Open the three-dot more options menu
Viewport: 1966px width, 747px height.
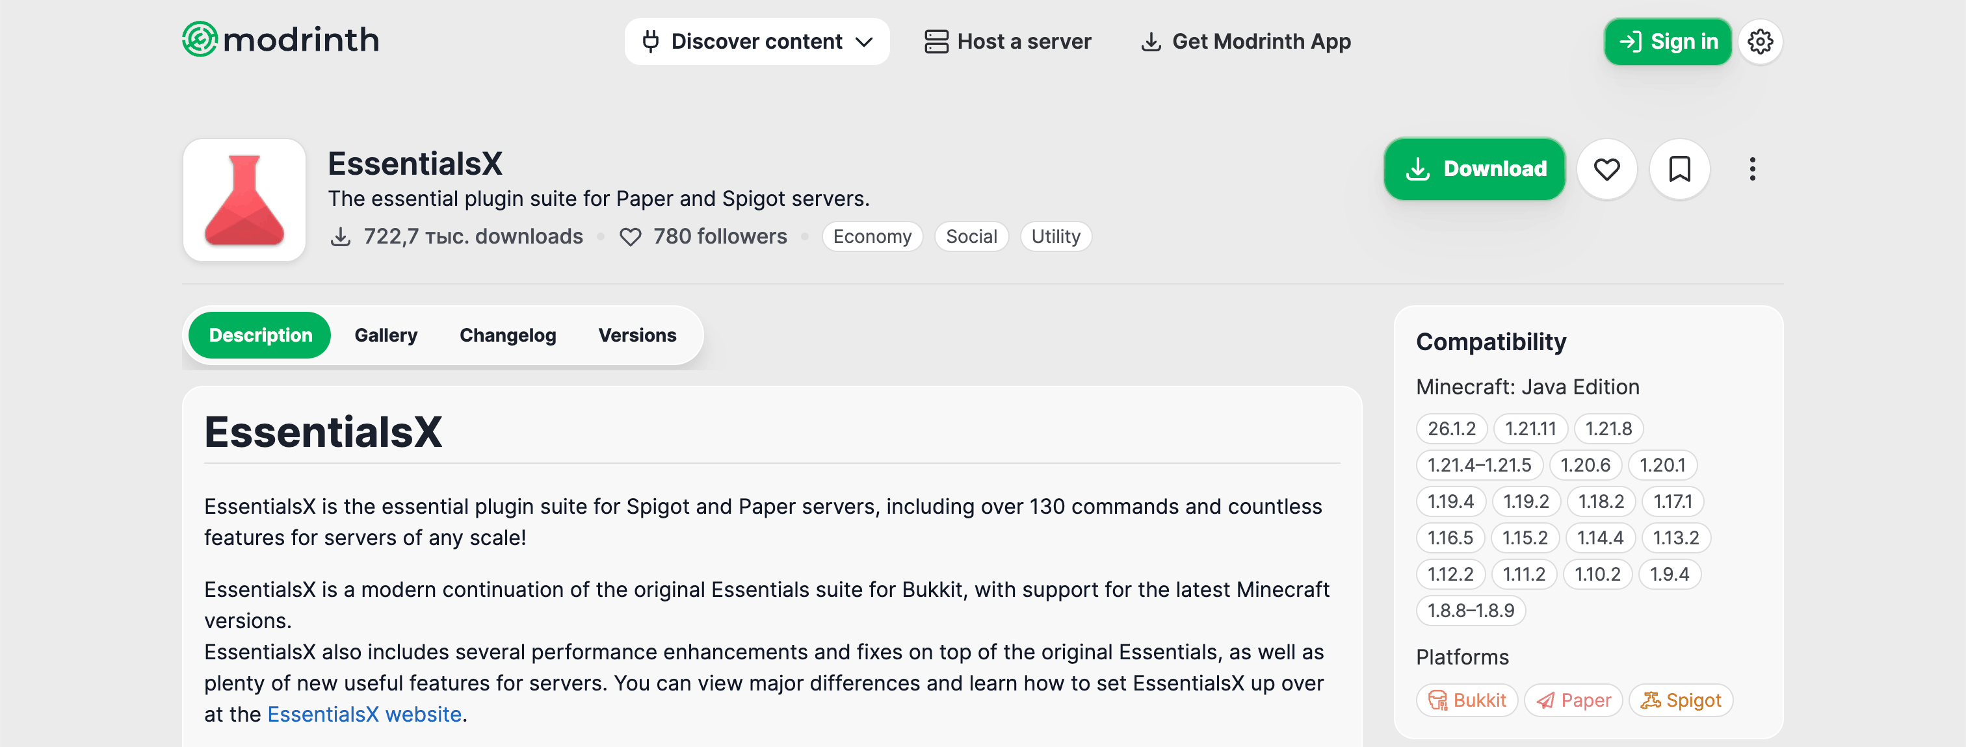[x=1752, y=168]
